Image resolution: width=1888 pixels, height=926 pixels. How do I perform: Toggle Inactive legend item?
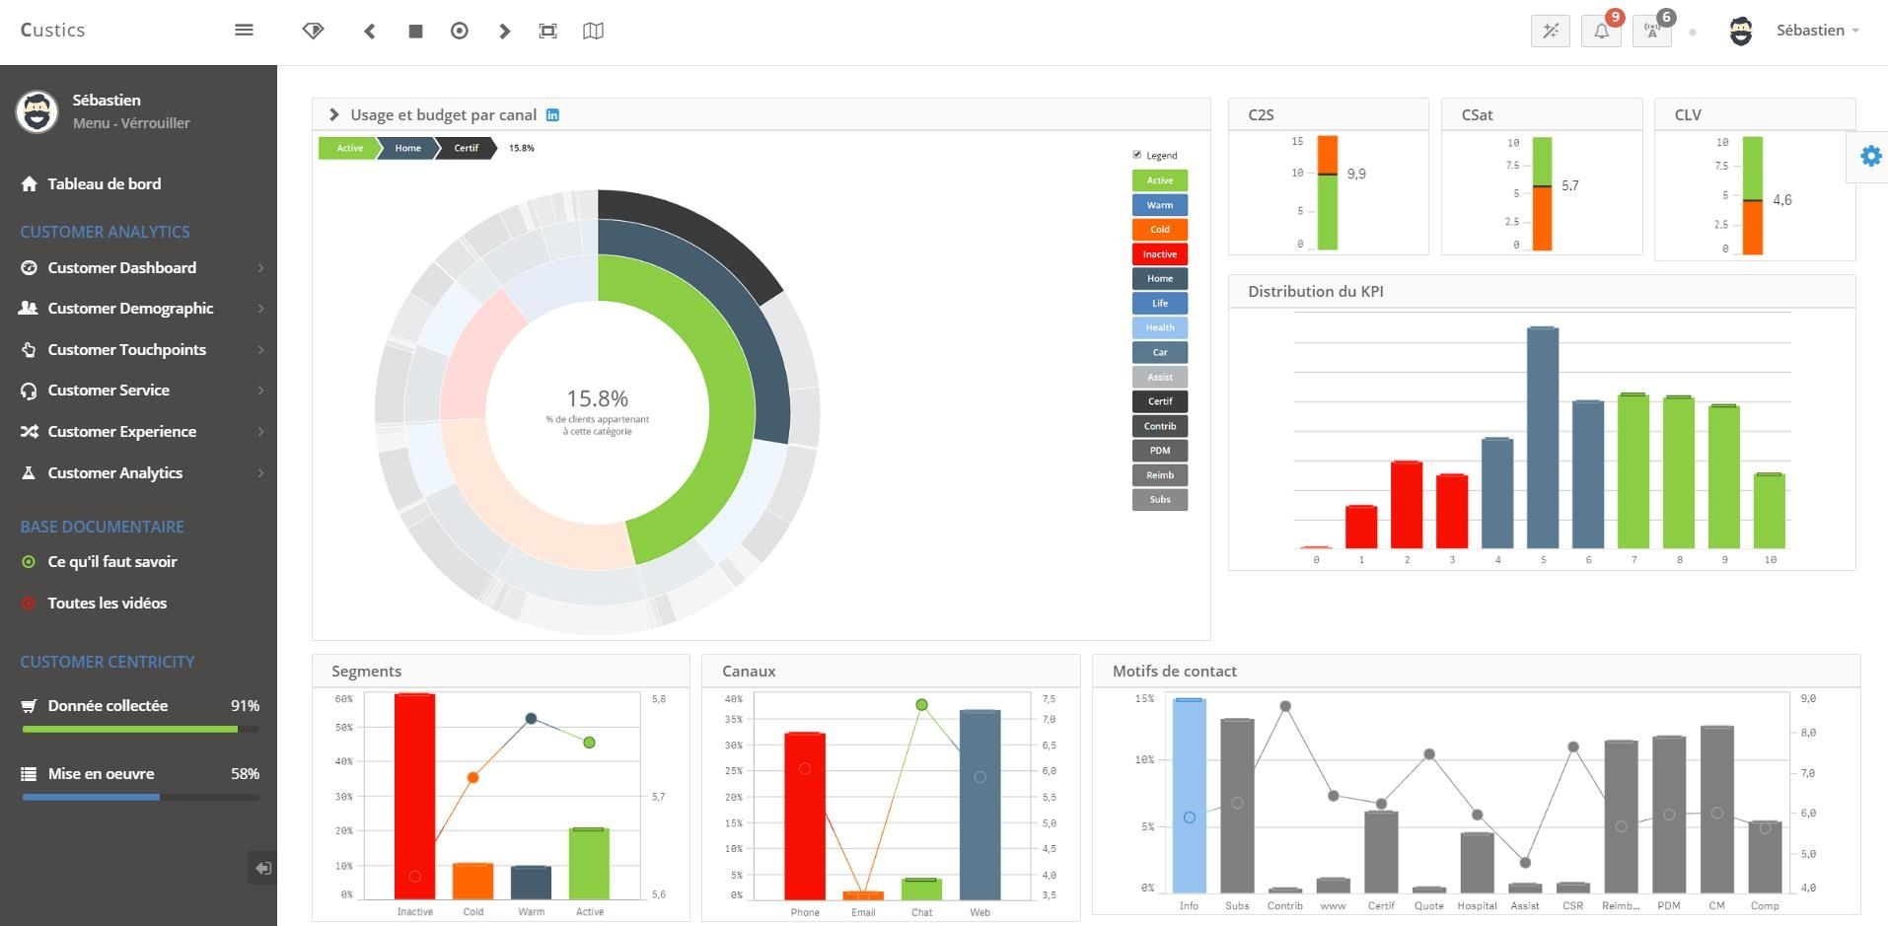click(x=1160, y=253)
